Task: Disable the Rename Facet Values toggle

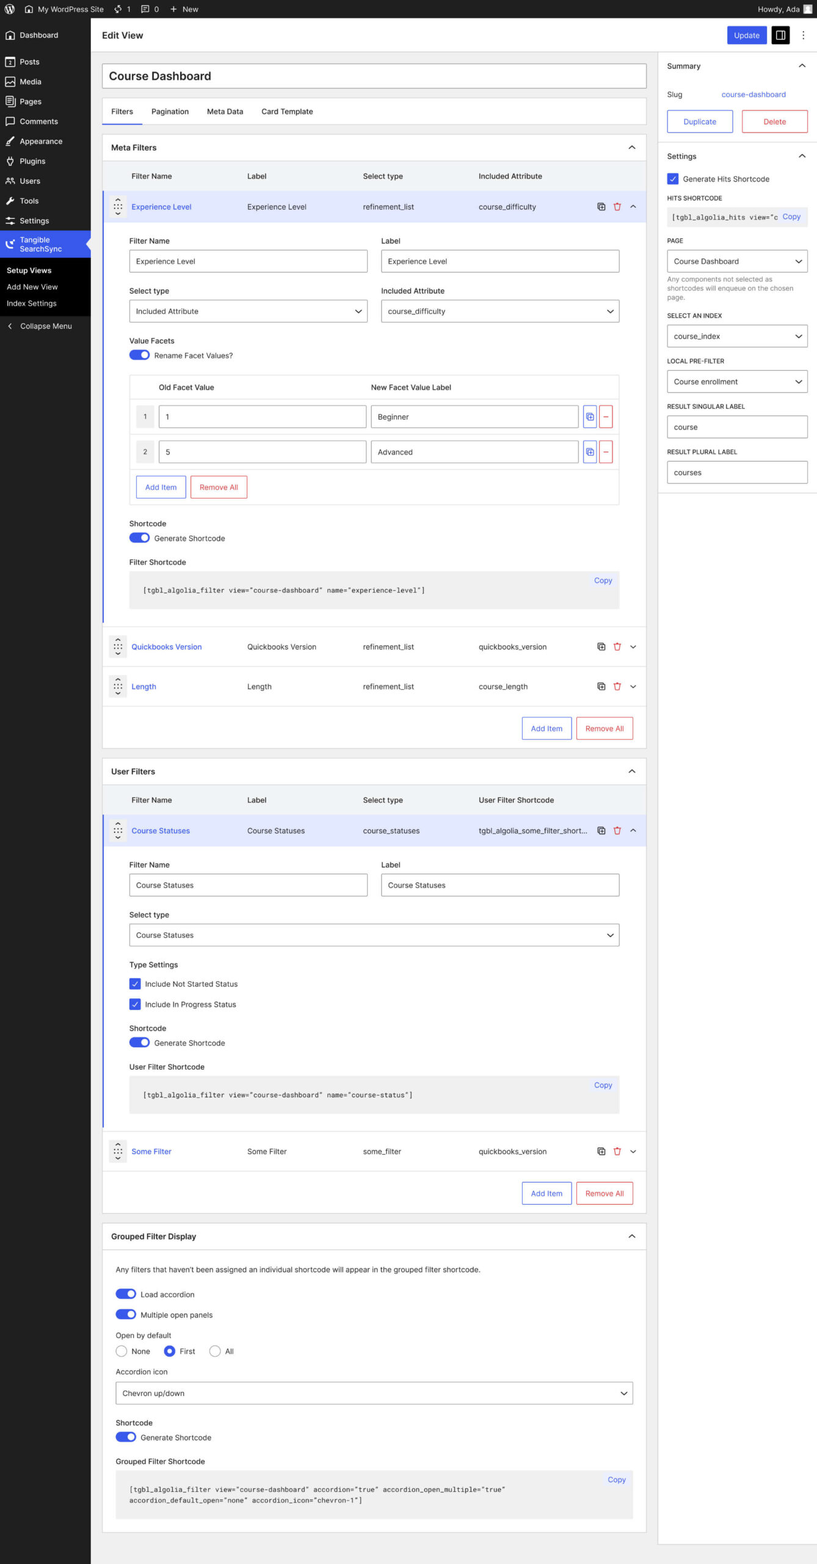Action: pos(139,356)
